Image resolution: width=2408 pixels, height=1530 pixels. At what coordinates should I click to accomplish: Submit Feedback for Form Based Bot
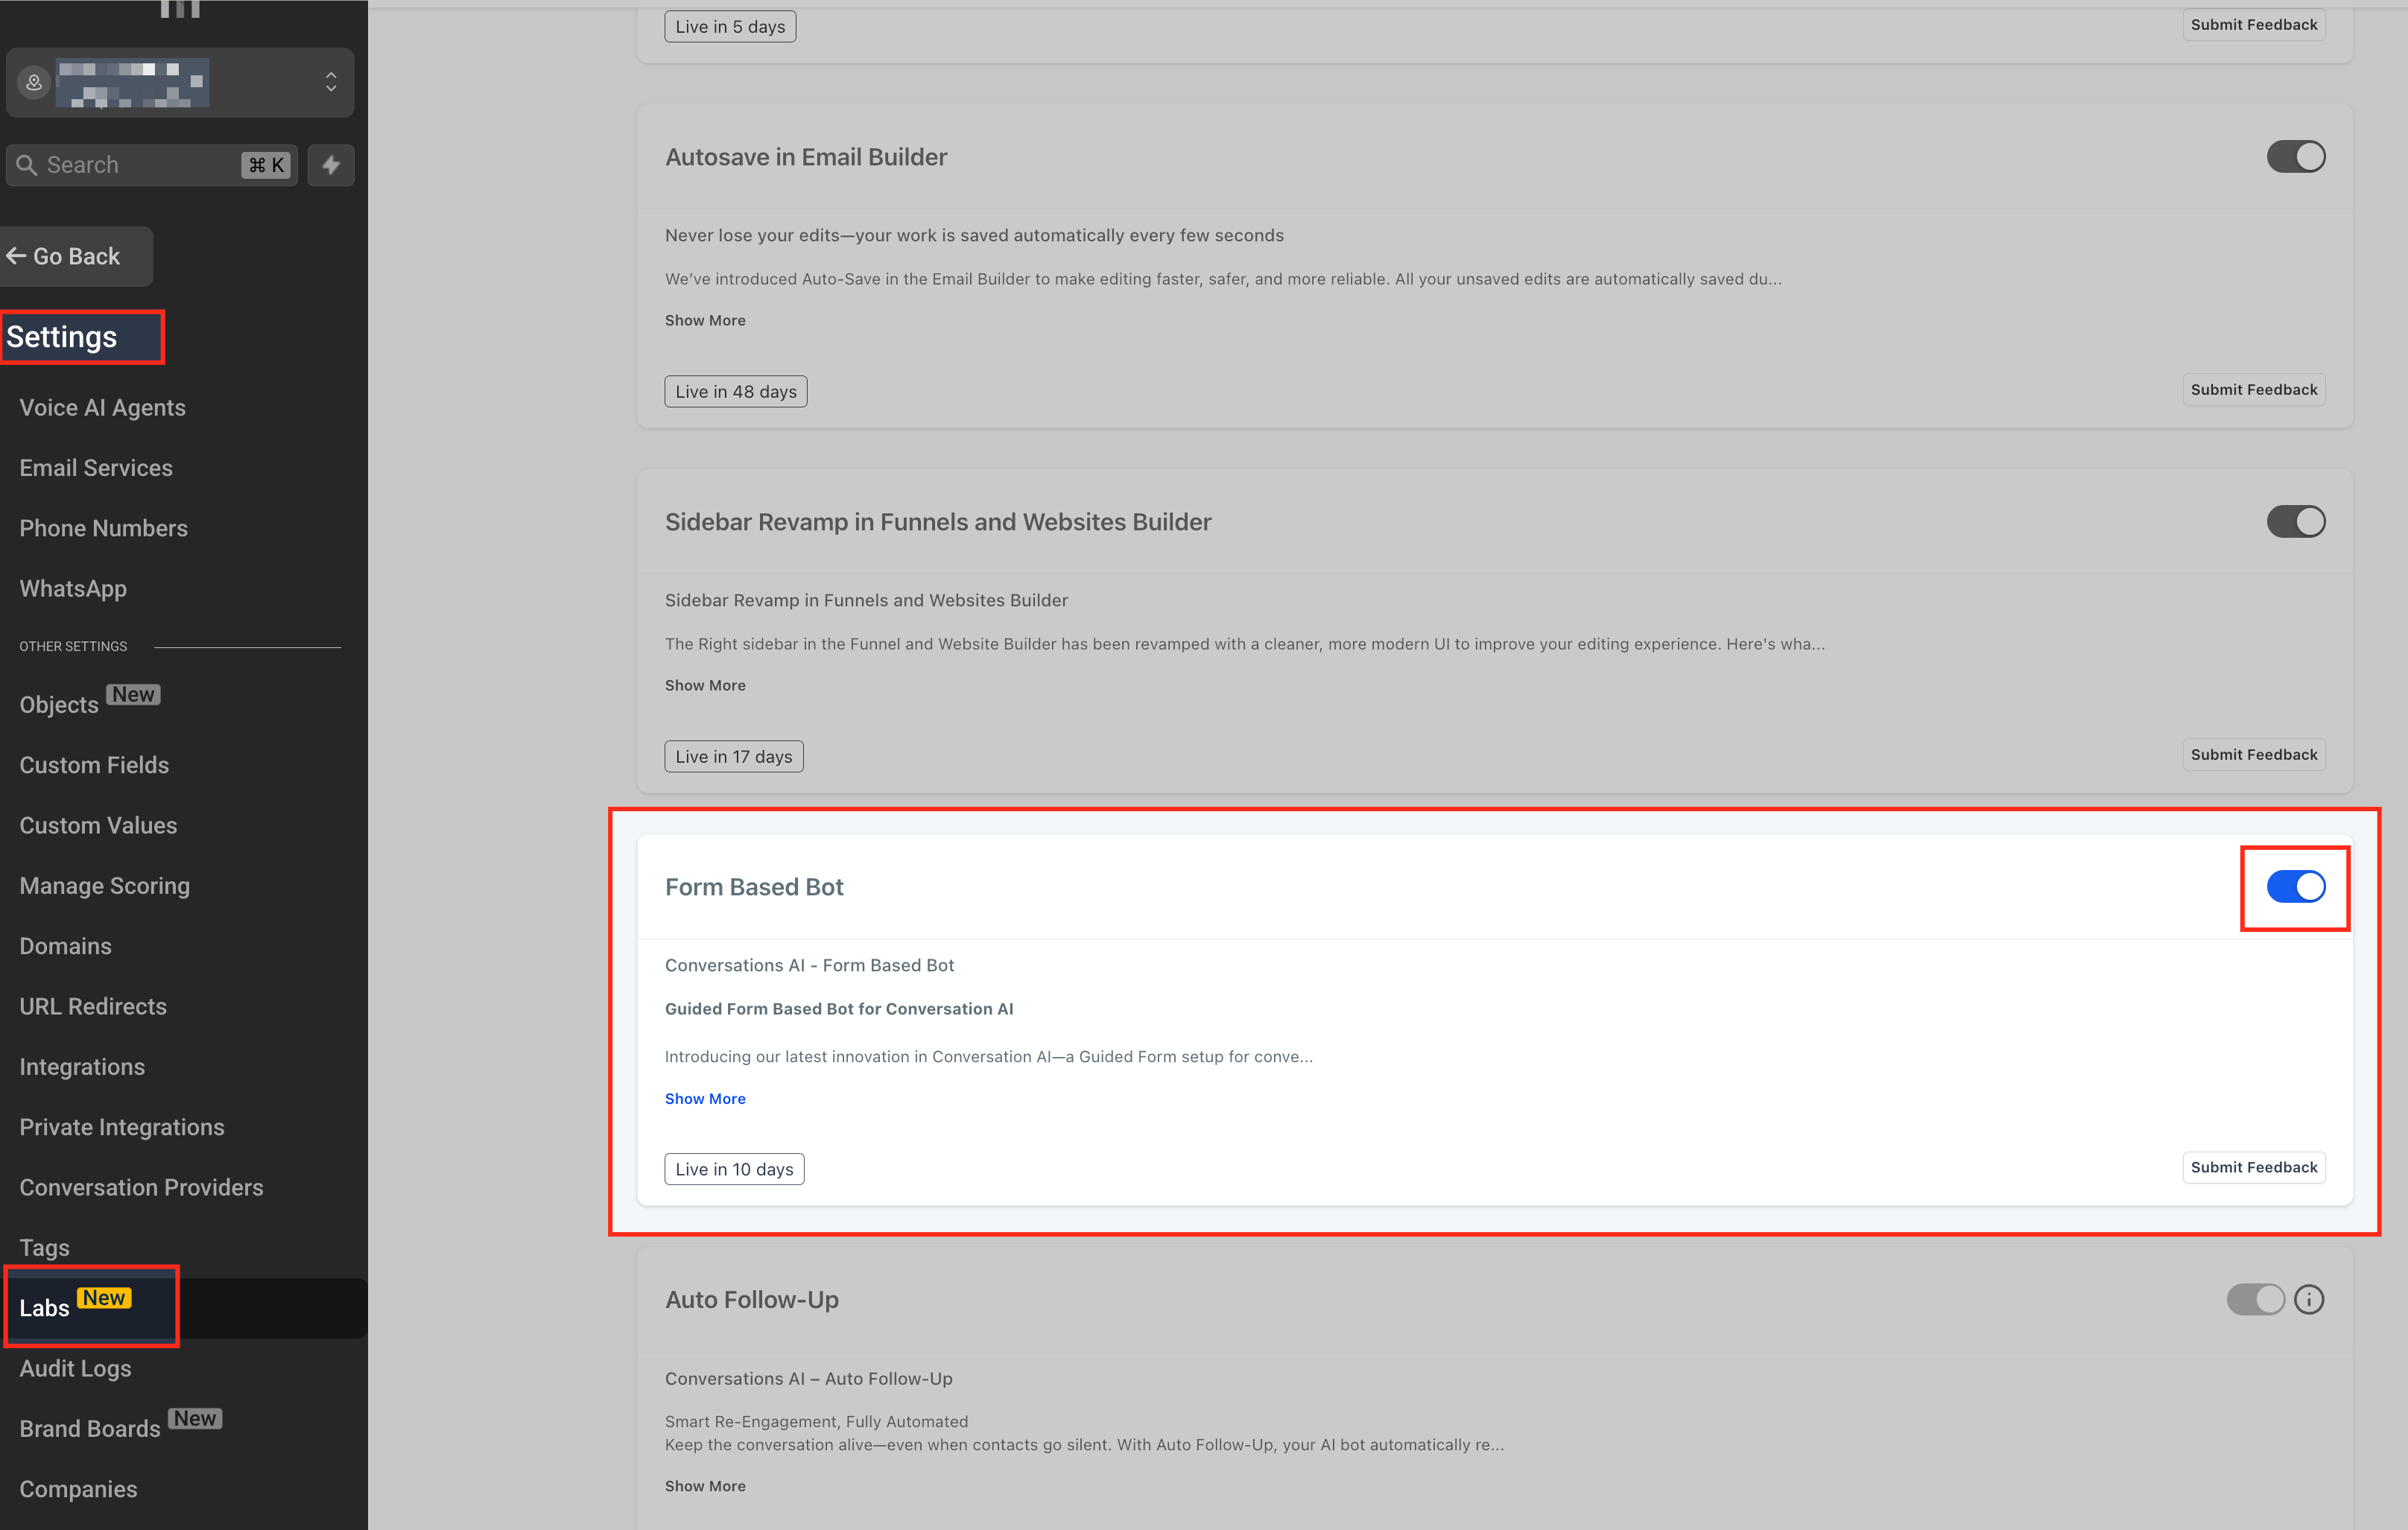[x=2253, y=1167]
